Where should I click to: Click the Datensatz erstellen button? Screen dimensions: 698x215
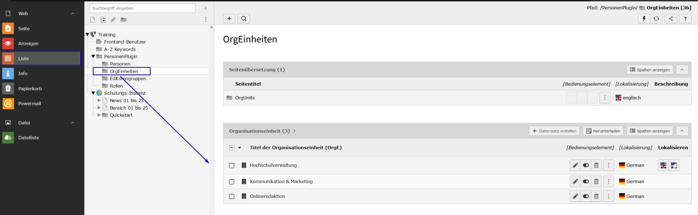[554, 131]
